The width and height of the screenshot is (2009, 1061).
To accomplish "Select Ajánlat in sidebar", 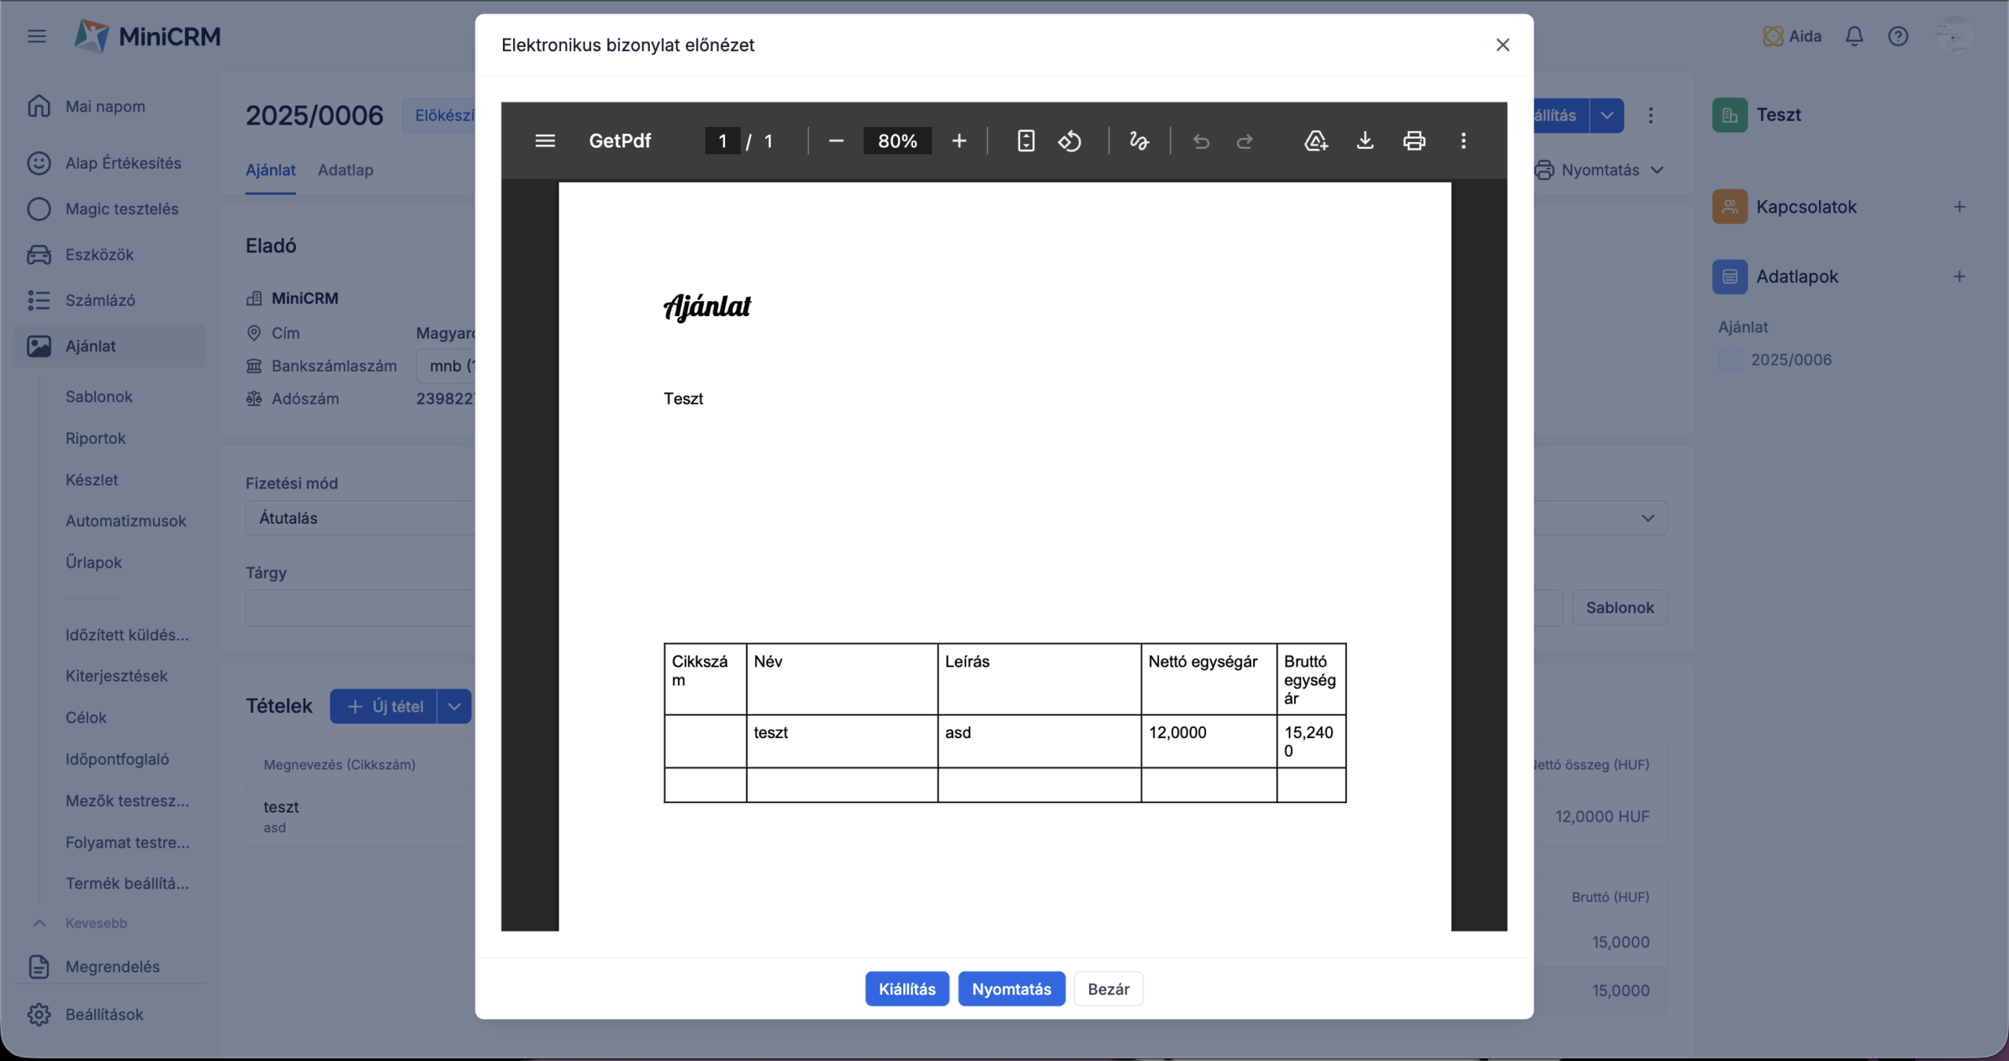I will 110,346.
